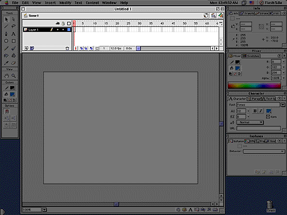Select the Rectangle tool
The height and width of the screenshot is (215, 287).
(13, 41)
